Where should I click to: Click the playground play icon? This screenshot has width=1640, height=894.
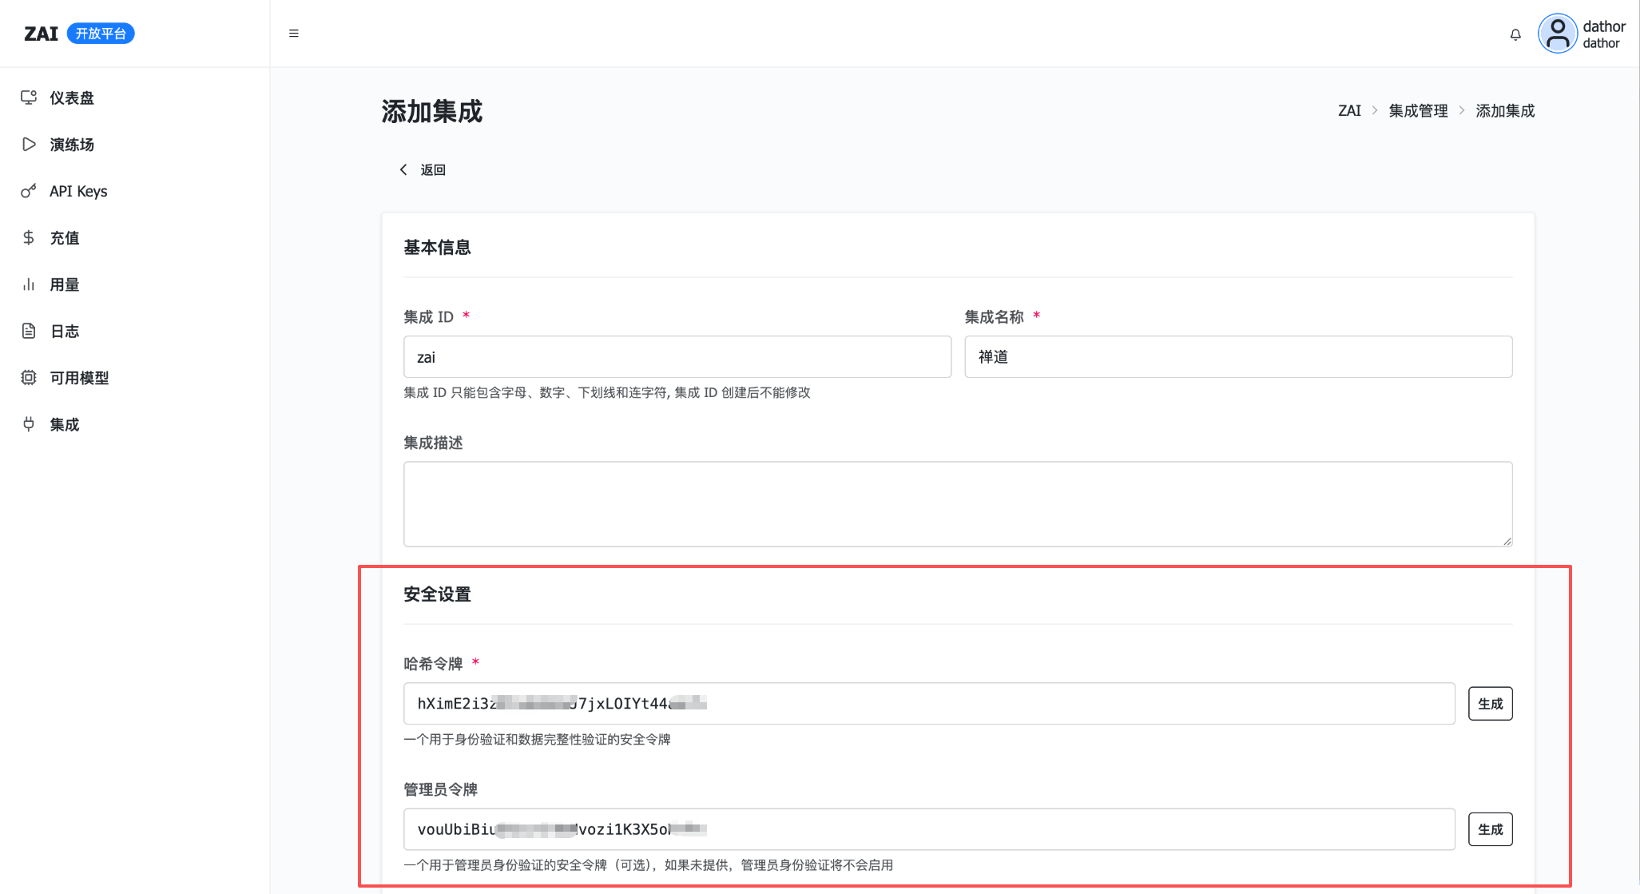29,145
